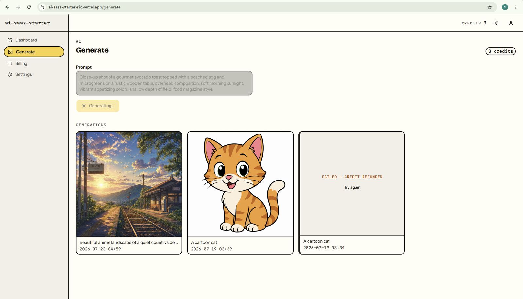The height and width of the screenshot is (299, 523).
Task: Click the 8 credits badge
Action: tap(500, 51)
